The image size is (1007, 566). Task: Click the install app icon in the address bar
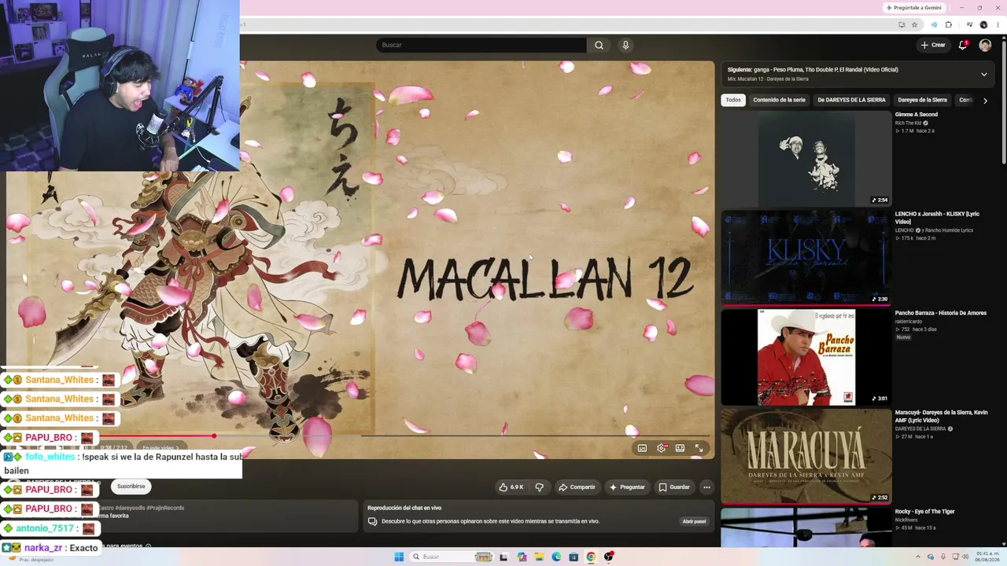pyautogui.click(x=902, y=25)
